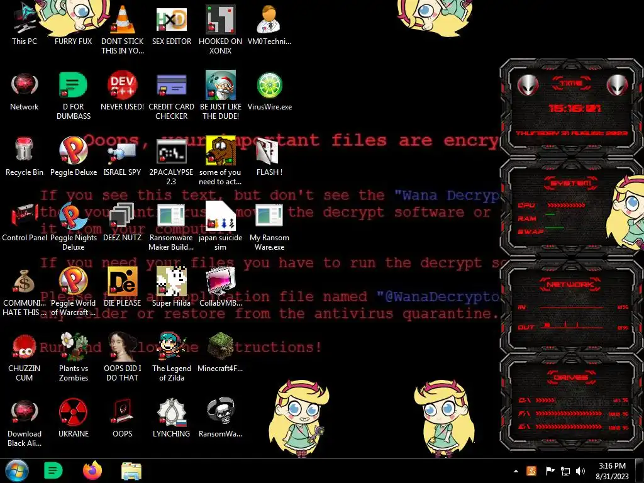
Task: Open Action Center flag icon
Action: 550,471
